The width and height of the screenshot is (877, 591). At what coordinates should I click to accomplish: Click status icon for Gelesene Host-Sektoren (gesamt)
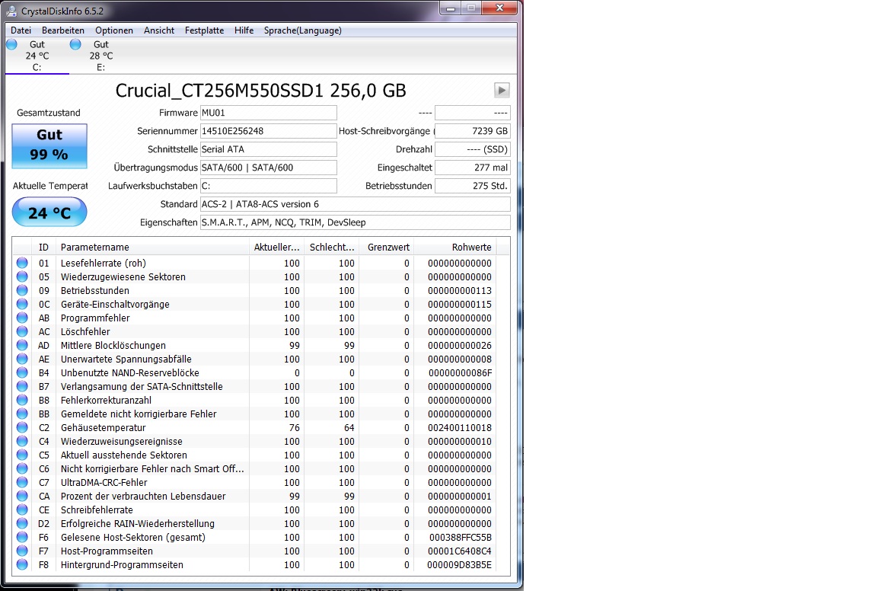click(22, 537)
